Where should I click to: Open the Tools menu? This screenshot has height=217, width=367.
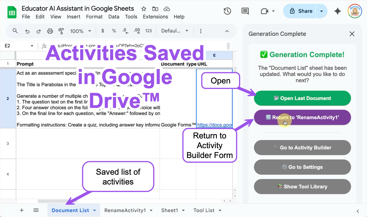(x=131, y=17)
